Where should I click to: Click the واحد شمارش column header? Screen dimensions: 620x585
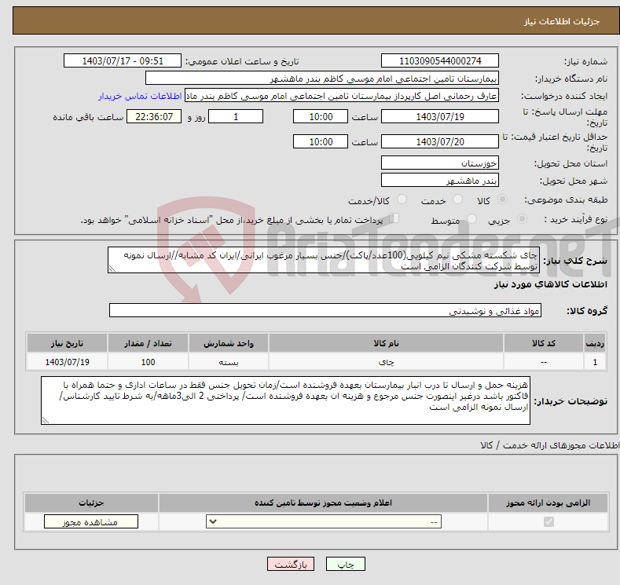click(x=229, y=343)
